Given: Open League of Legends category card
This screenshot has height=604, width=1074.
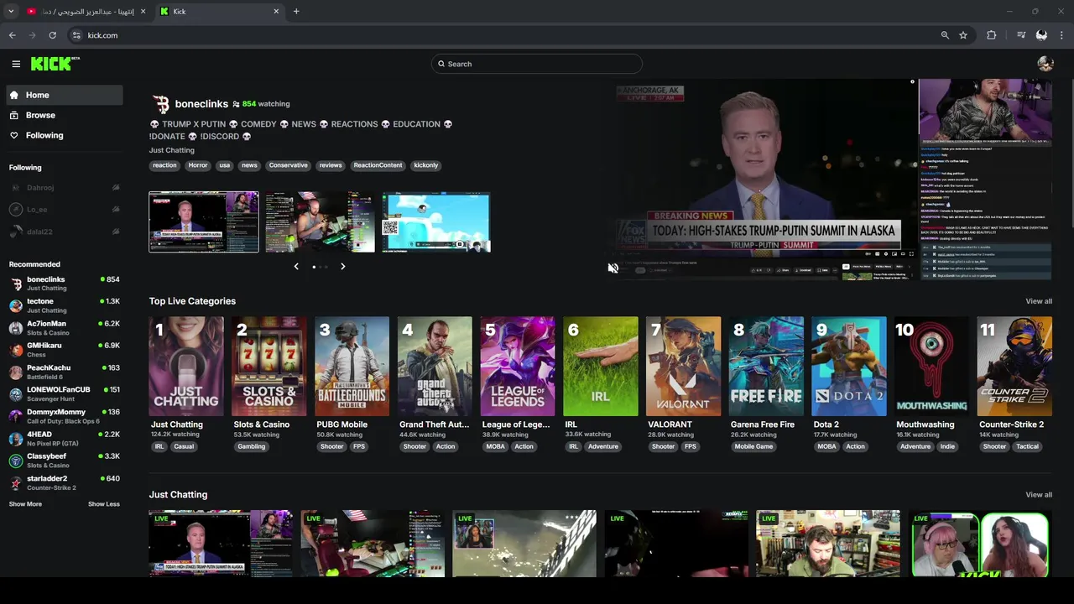Looking at the screenshot, I should pyautogui.click(x=518, y=366).
